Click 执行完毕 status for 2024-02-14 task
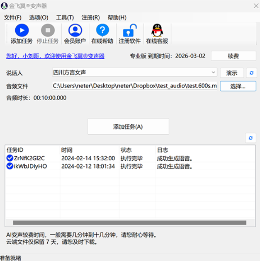260x261 pixels. click(131, 158)
